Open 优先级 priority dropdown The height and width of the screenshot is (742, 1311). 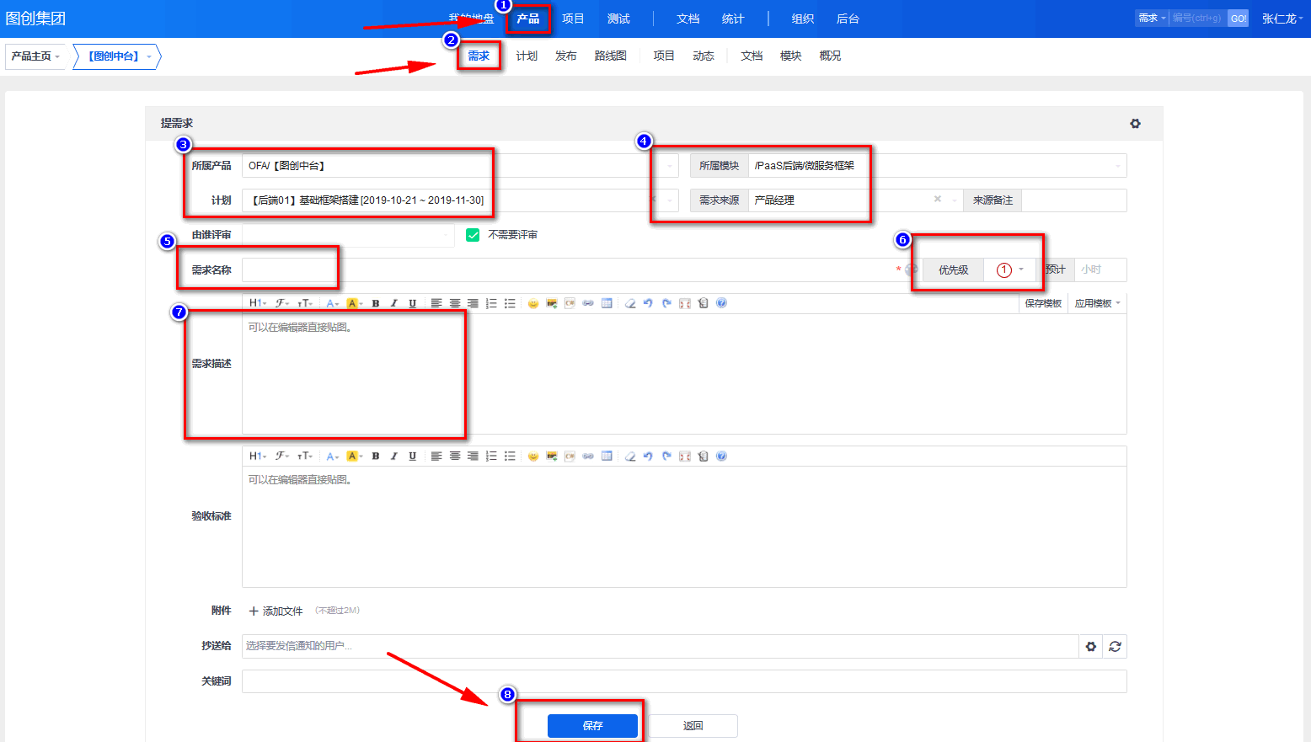(x=1009, y=270)
